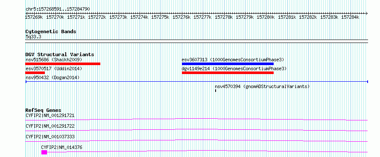Viewport: 380px width, 157px height.
Task: Click the small black nsv4570394 marker
Action: pos(216,91)
